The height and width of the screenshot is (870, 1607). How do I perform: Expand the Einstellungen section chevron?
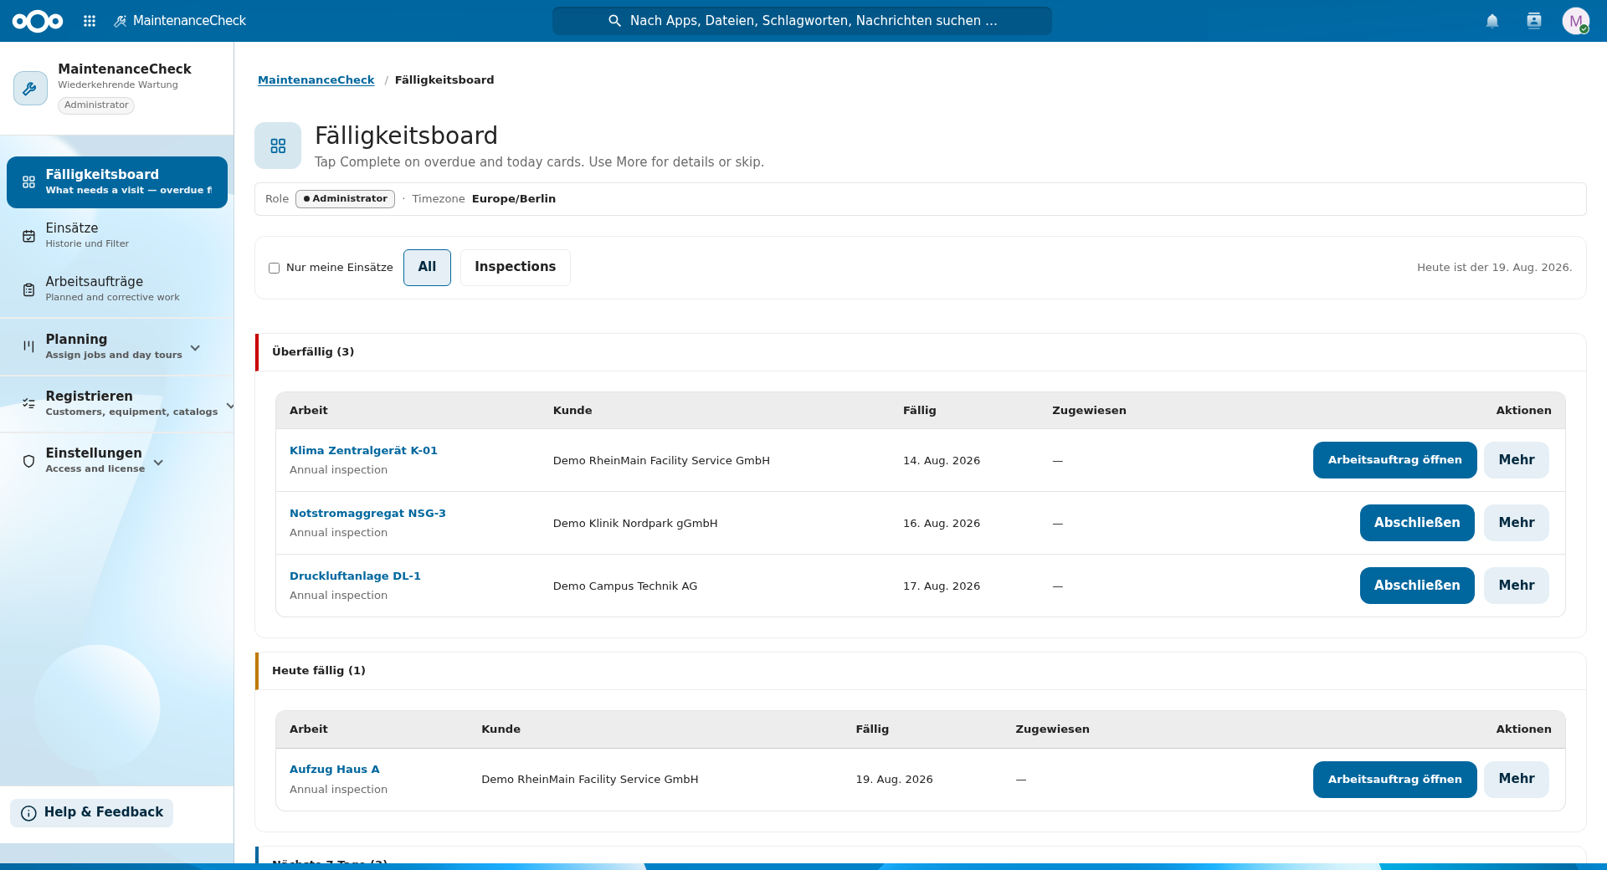[158, 463]
